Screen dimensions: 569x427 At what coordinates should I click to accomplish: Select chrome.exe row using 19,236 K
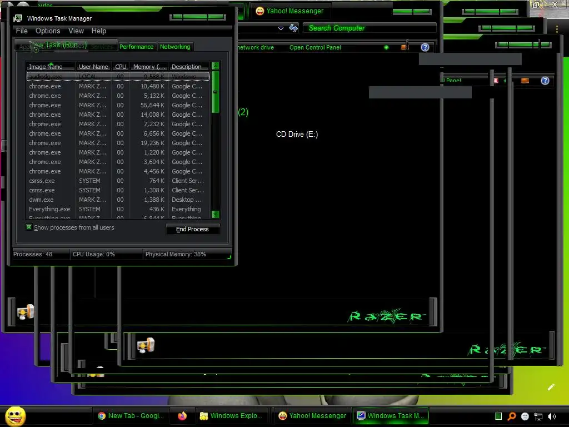click(118, 143)
